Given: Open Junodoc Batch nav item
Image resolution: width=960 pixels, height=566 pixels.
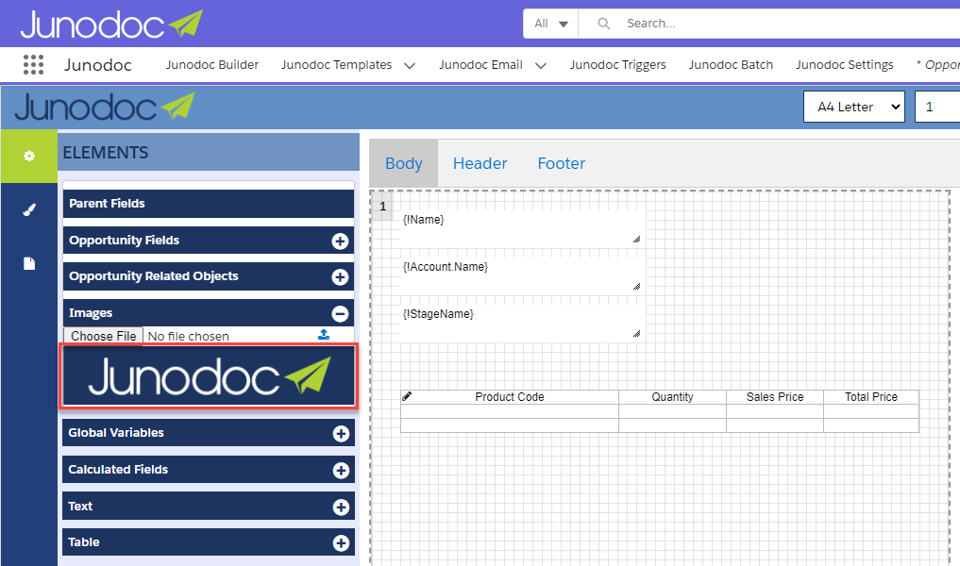Looking at the screenshot, I should point(731,65).
